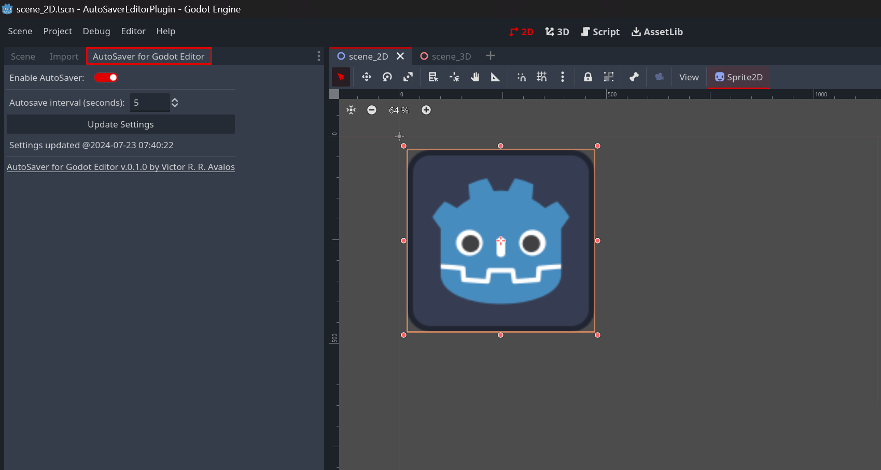Zoom out with the minus button
This screenshot has width=881, height=470.
coord(372,110)
